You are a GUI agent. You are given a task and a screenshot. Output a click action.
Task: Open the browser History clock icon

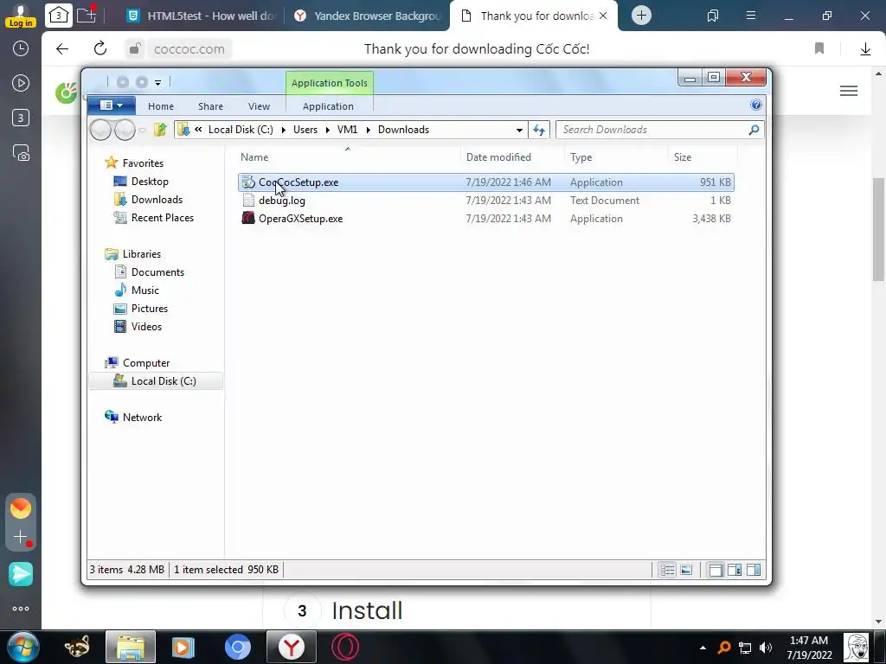(x=21, y=48)
